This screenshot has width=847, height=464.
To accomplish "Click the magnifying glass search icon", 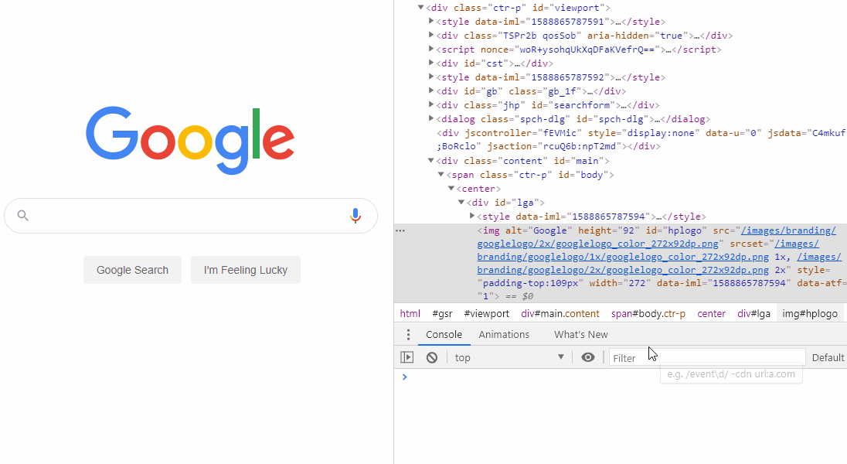I will click(22, 215).
